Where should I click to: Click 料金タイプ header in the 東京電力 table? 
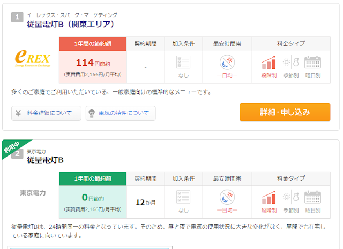[x=291, y=178]
